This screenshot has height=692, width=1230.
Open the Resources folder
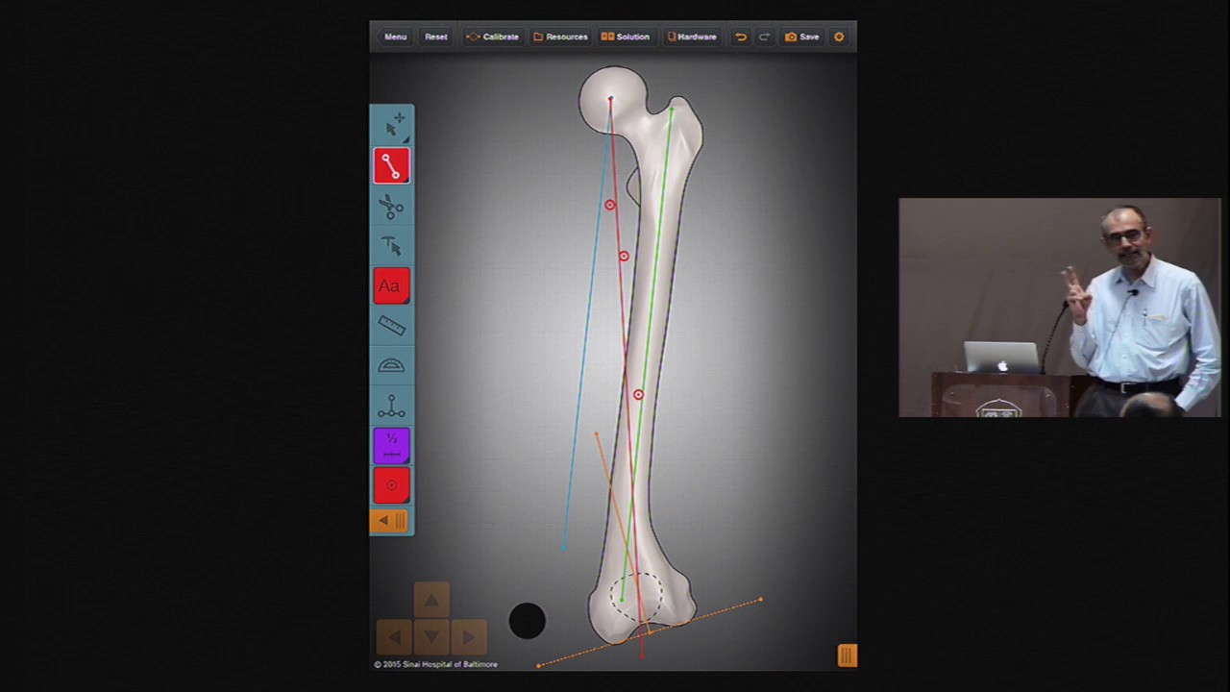click(x=560, y=37)
